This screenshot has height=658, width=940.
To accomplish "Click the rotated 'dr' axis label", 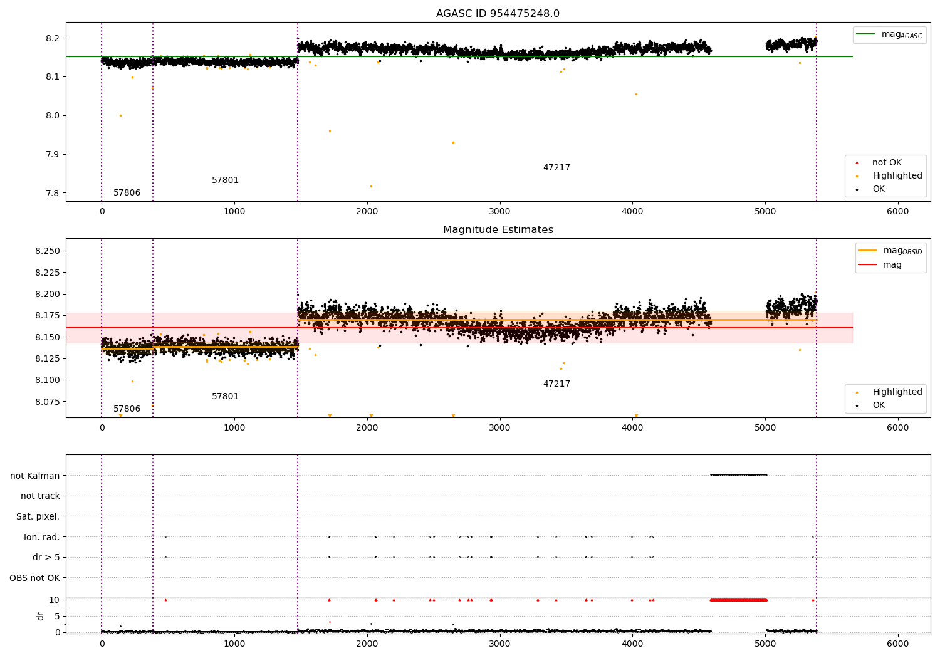I will (x=41, y=616).
